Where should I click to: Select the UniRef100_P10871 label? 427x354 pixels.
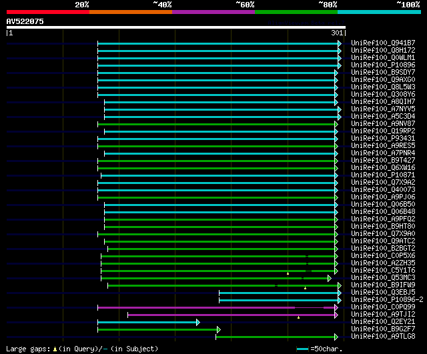383,175
